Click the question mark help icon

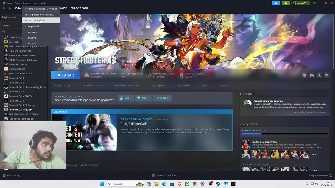[294, 3]
